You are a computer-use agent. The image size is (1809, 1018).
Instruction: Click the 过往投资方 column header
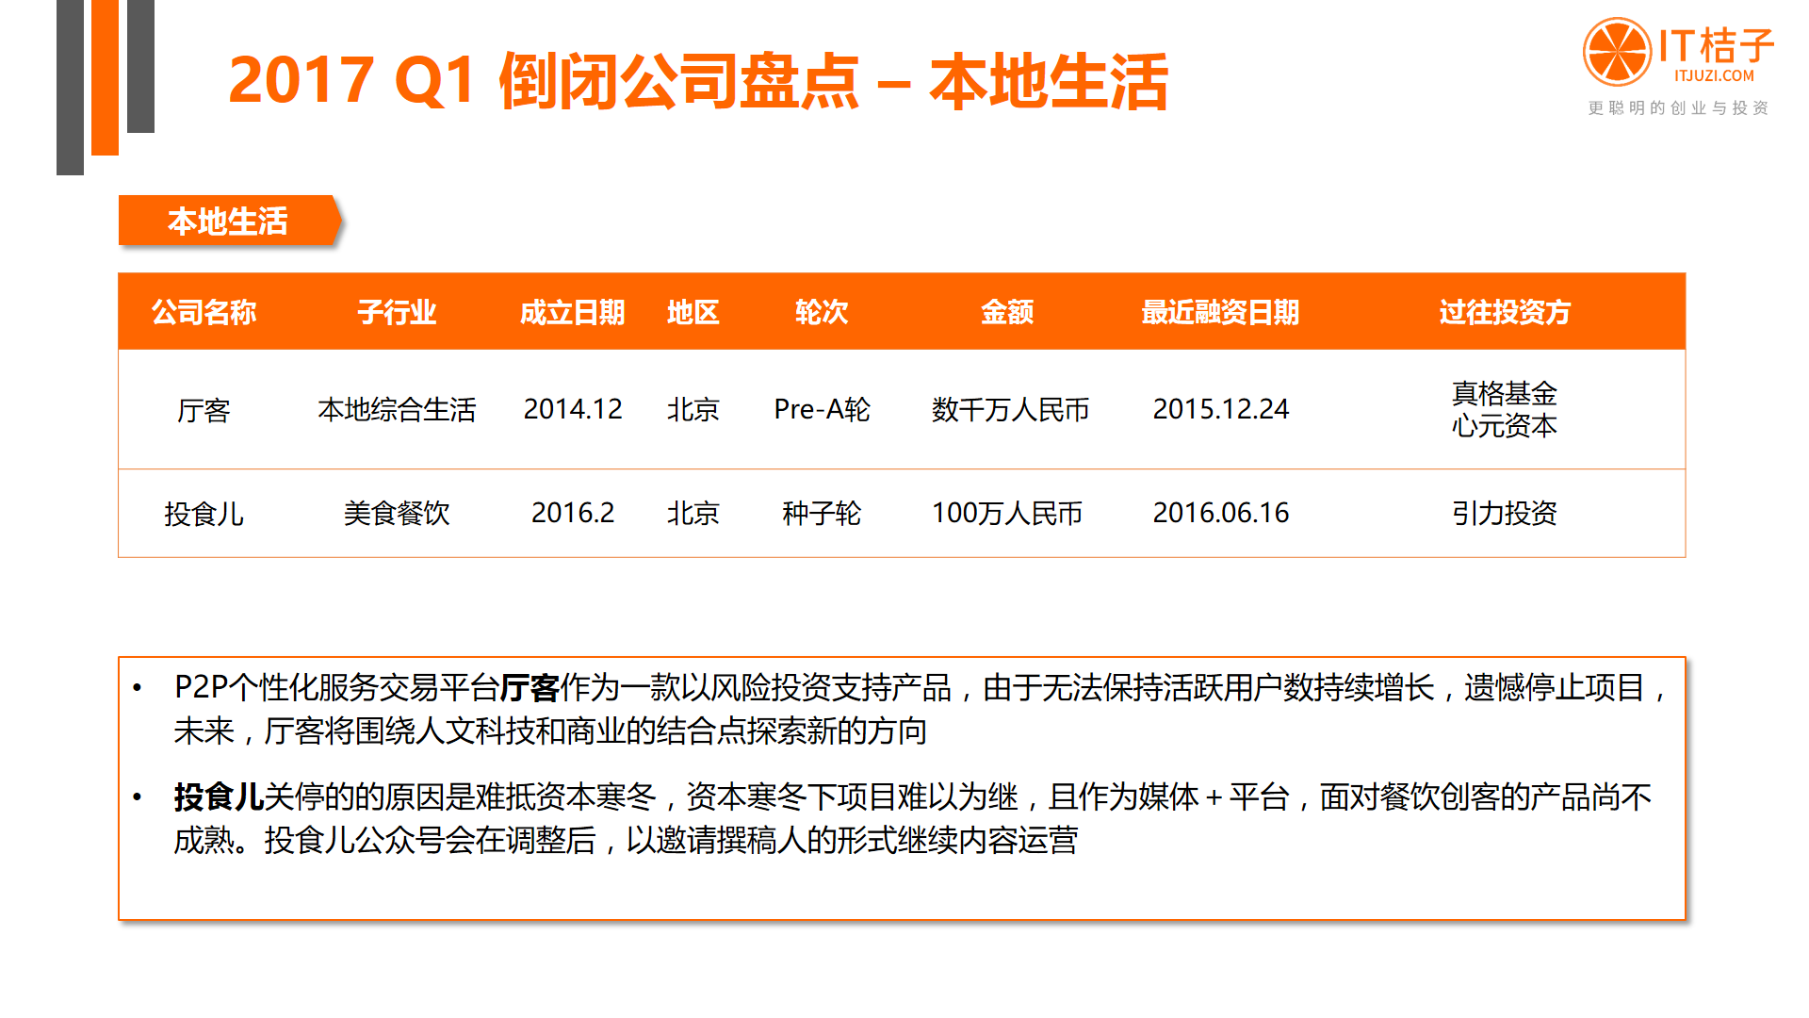(x=1504, y=312)
